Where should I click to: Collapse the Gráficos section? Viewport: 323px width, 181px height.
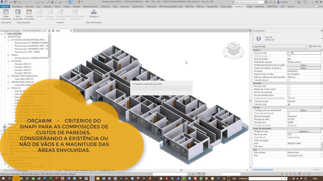click(321, 50)
